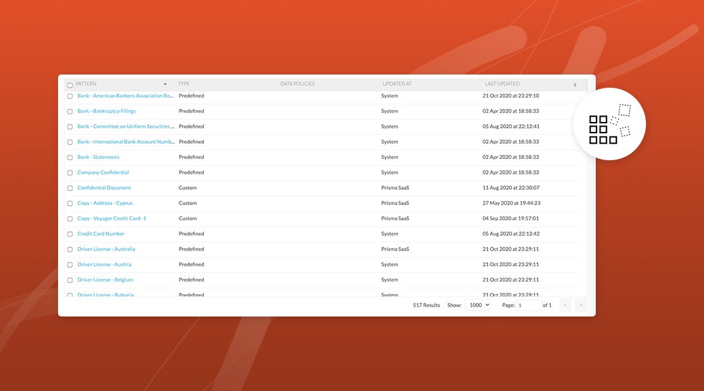This screenshot has width=704, height=391.
Task: Click the date 11 Aug 2020 at 22:30:07
Action: tap(511, 188)
